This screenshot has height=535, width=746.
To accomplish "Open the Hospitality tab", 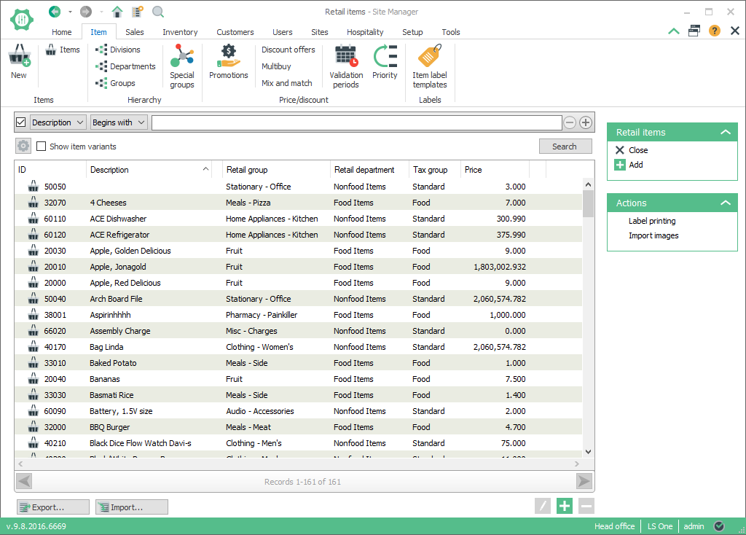I will [365, 32].
